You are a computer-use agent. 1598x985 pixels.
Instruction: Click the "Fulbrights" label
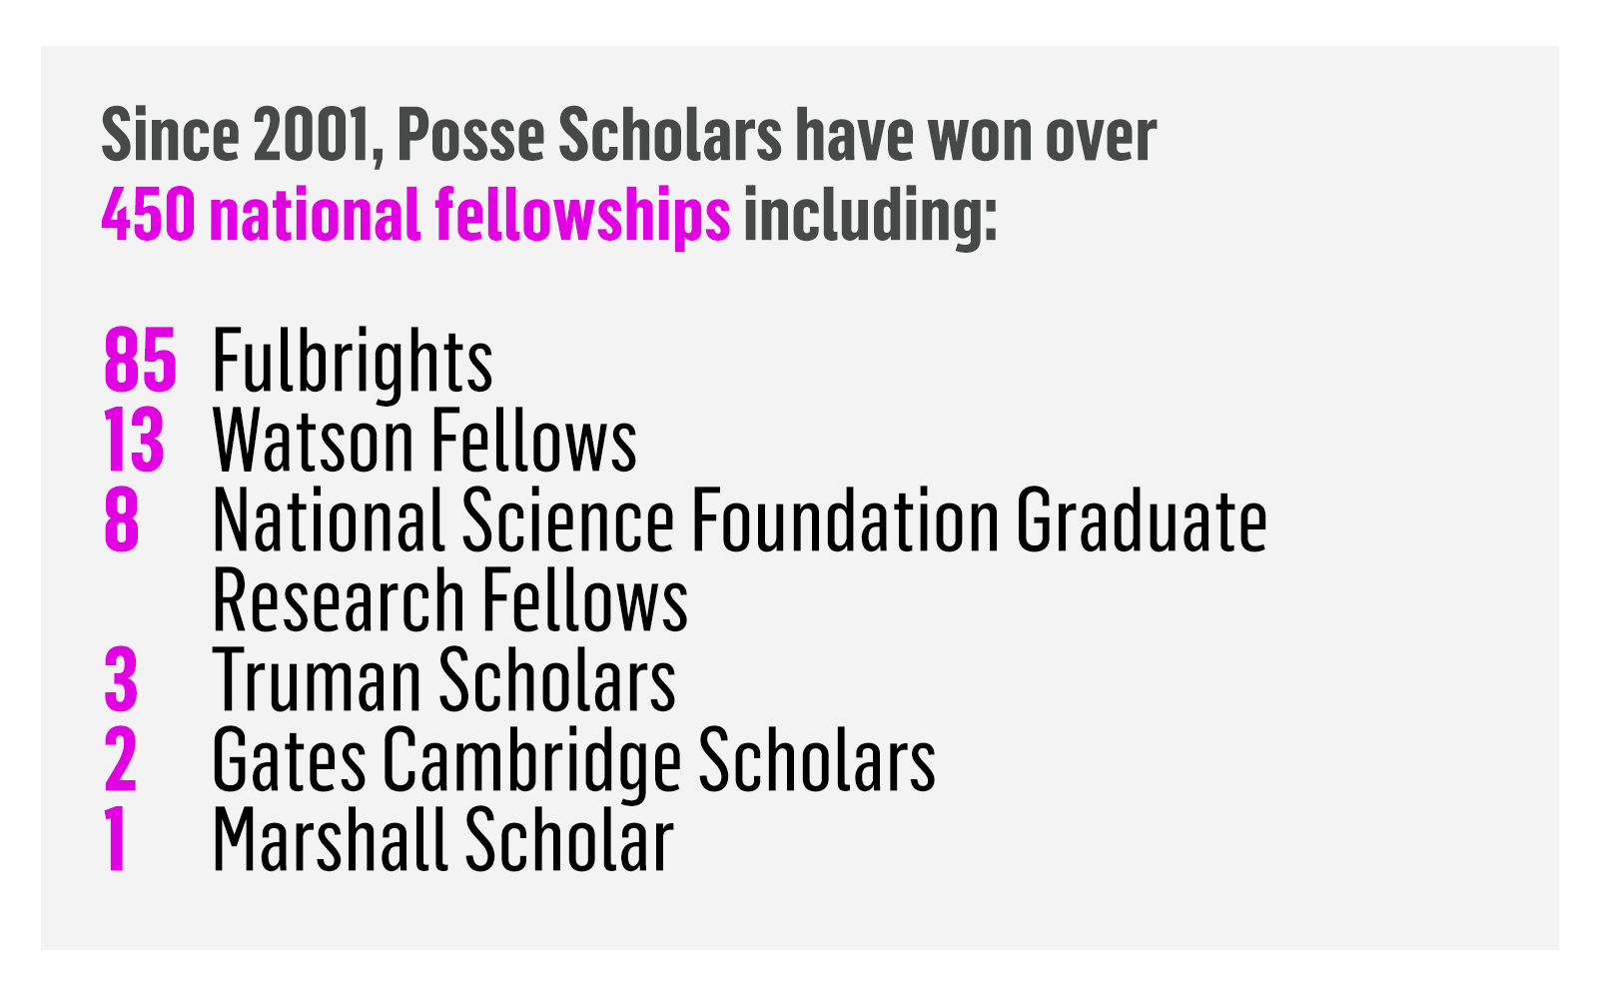353,362
